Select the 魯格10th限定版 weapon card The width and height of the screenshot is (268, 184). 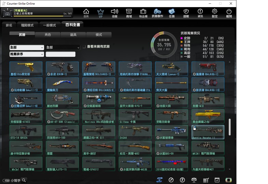(26, 69)
